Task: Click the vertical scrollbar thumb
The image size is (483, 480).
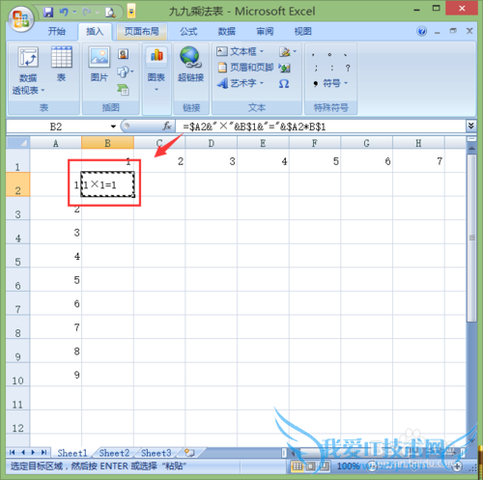Action: [x=471, y=238]
